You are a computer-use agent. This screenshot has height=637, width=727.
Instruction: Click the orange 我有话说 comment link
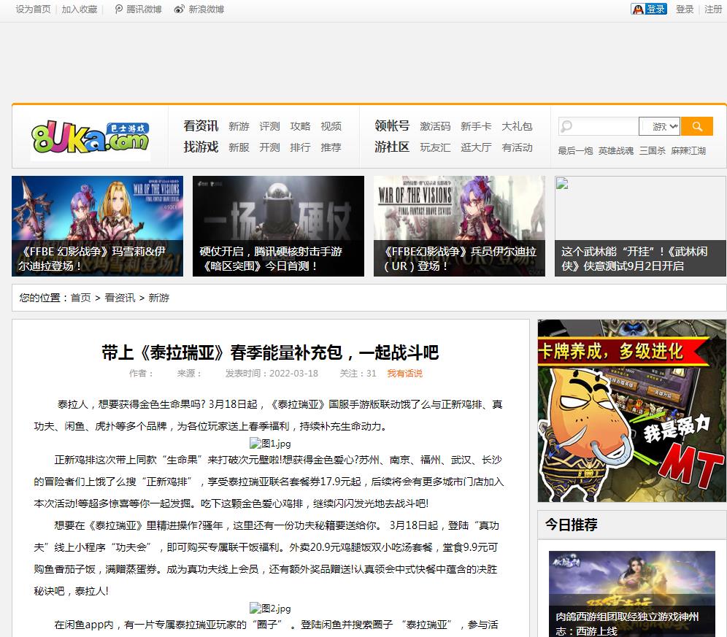(x=405, y=373)
